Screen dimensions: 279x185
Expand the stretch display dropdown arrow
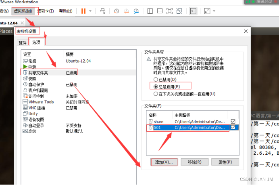click(214, 11)
